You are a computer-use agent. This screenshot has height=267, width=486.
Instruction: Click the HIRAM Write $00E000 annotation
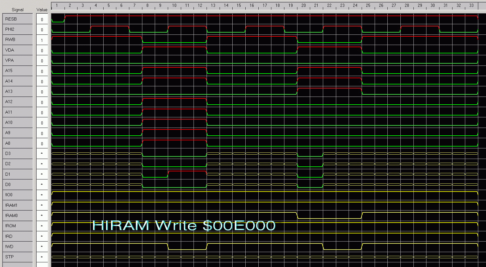[x=184, y=225]
